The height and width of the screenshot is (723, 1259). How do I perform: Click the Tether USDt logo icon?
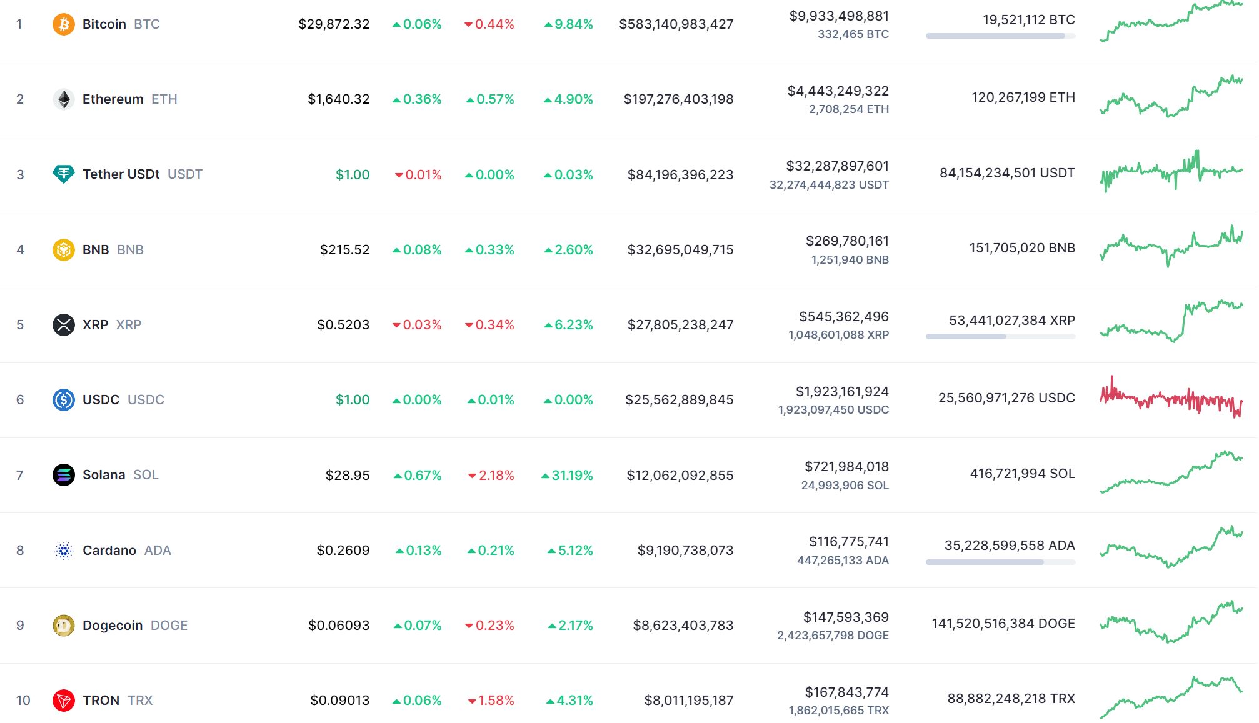tap(63, 174)
